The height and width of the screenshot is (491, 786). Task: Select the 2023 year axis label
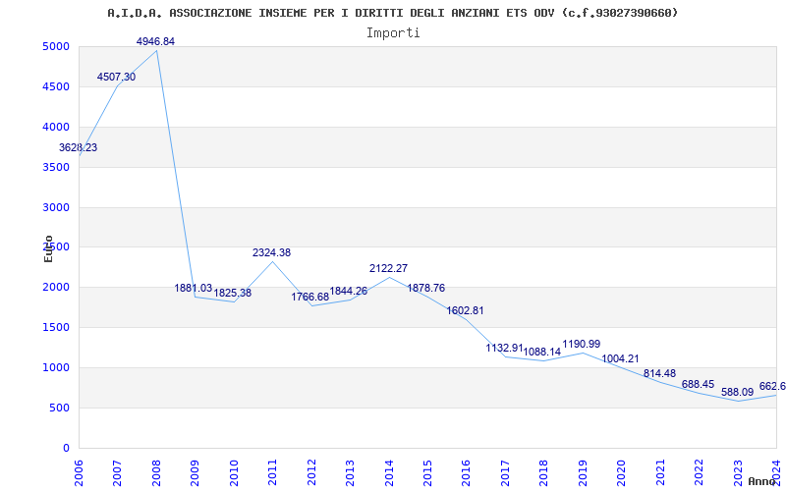point(738,470)
